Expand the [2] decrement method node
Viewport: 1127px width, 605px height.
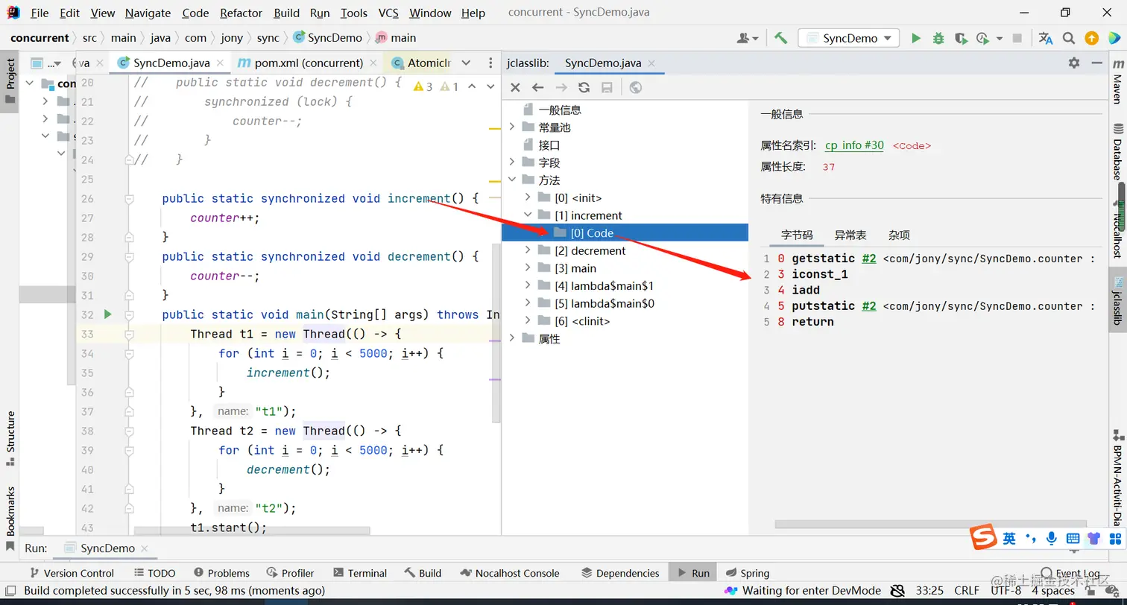[528, 250]
